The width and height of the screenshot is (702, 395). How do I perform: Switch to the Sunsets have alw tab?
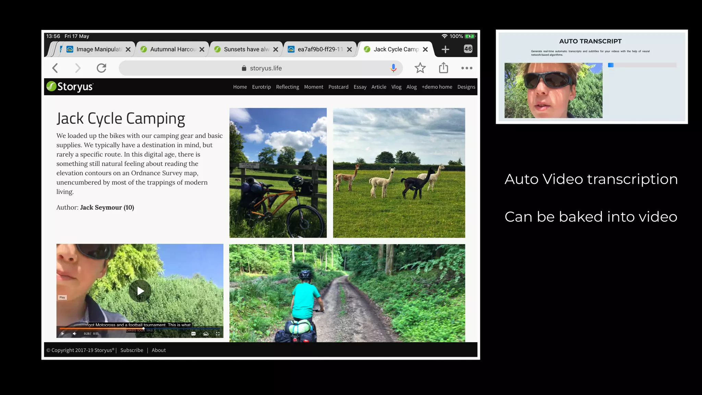coord(246,49)
